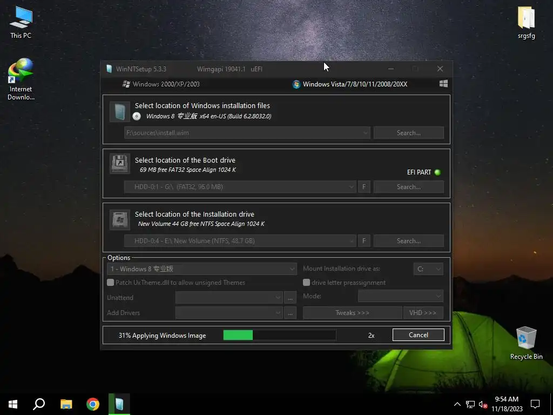Switch to Windows Vista/7/8/10/11/2008/20XX tab

[350, 84]
